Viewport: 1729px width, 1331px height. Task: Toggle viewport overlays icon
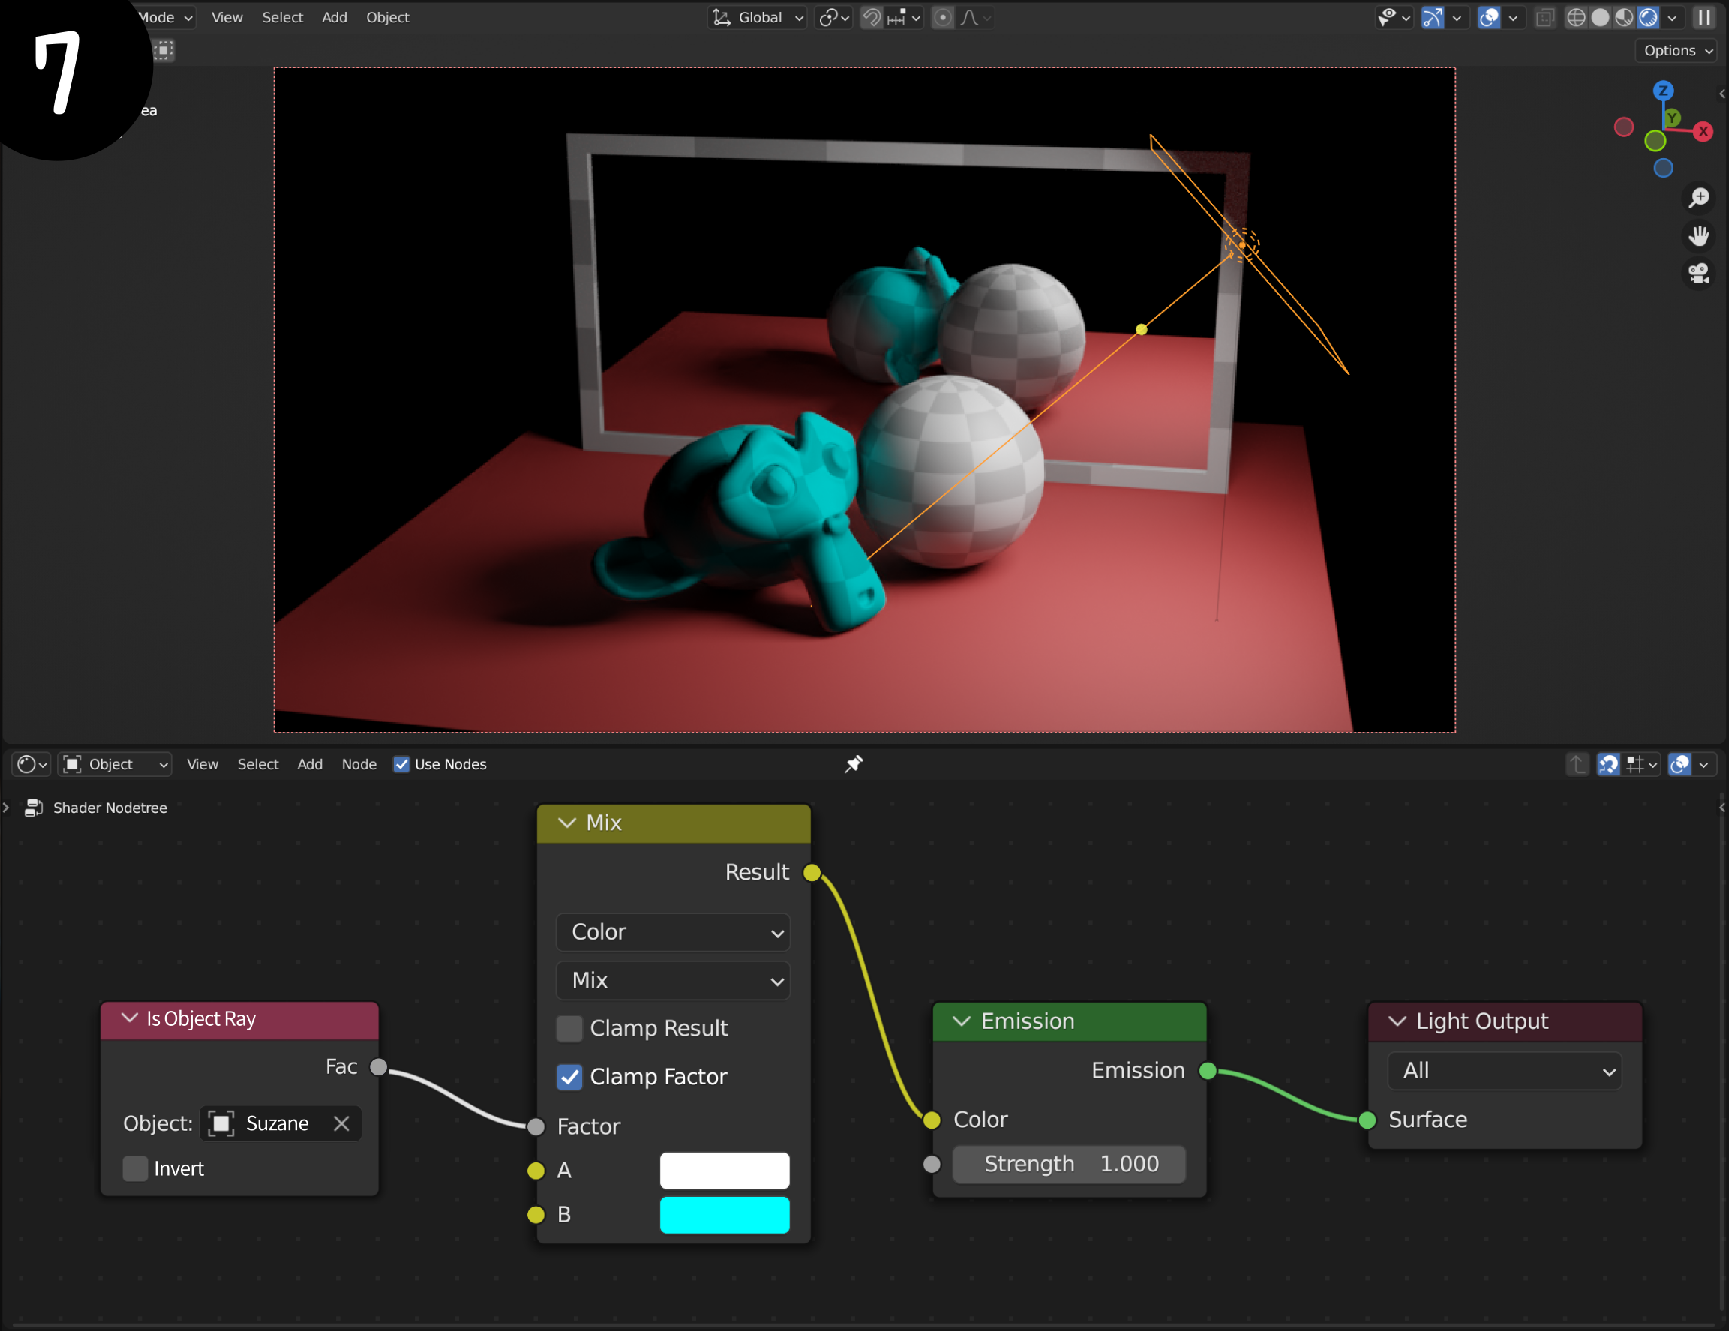[x=1489, y=17]
